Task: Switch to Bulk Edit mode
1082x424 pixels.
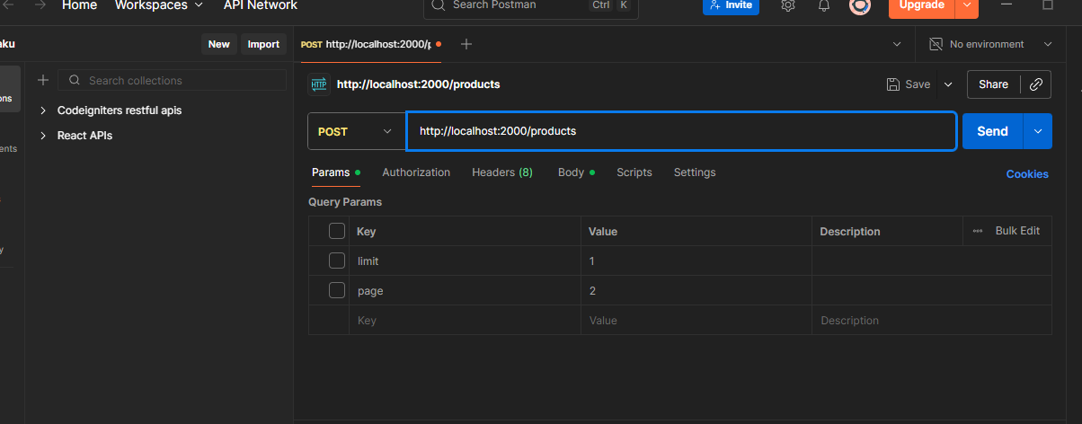Action: [1017, 231]
